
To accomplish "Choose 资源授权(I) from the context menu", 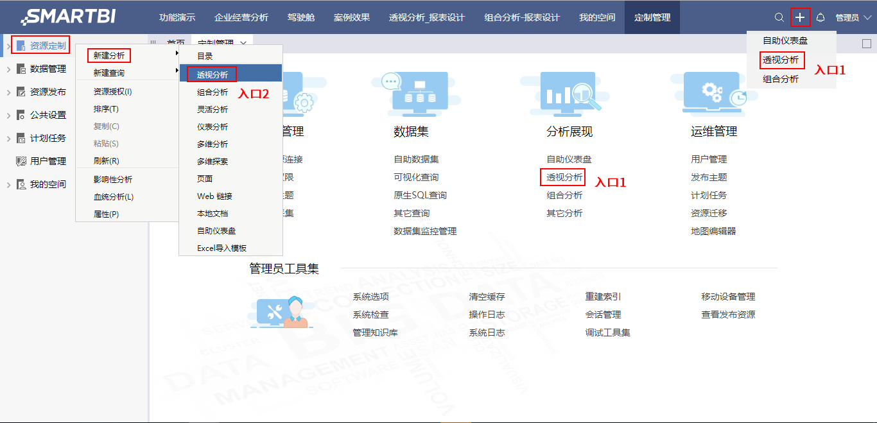I will tap(127, 92).
